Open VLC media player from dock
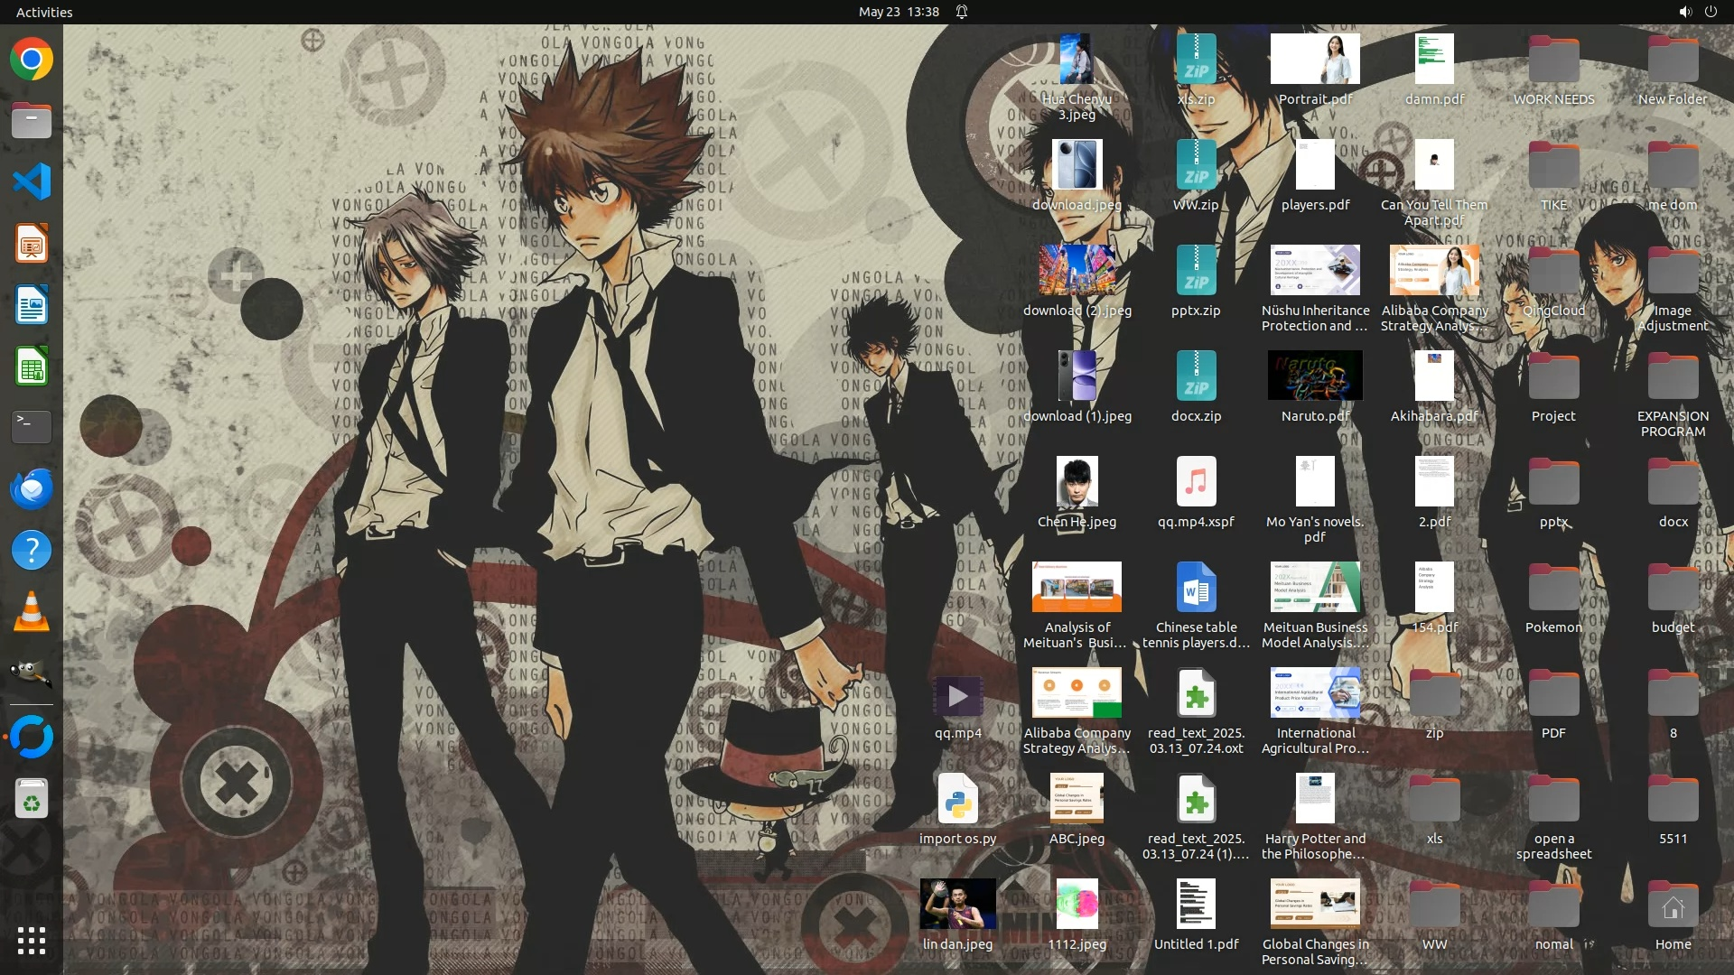This screenshot has width=1734, height=975. [x=32, y=613]
